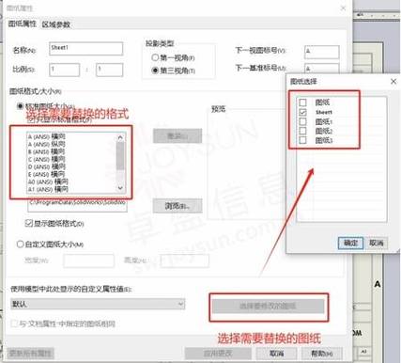Click the 更新所有属性 button
Screen dimensions: 401x363
30,354
